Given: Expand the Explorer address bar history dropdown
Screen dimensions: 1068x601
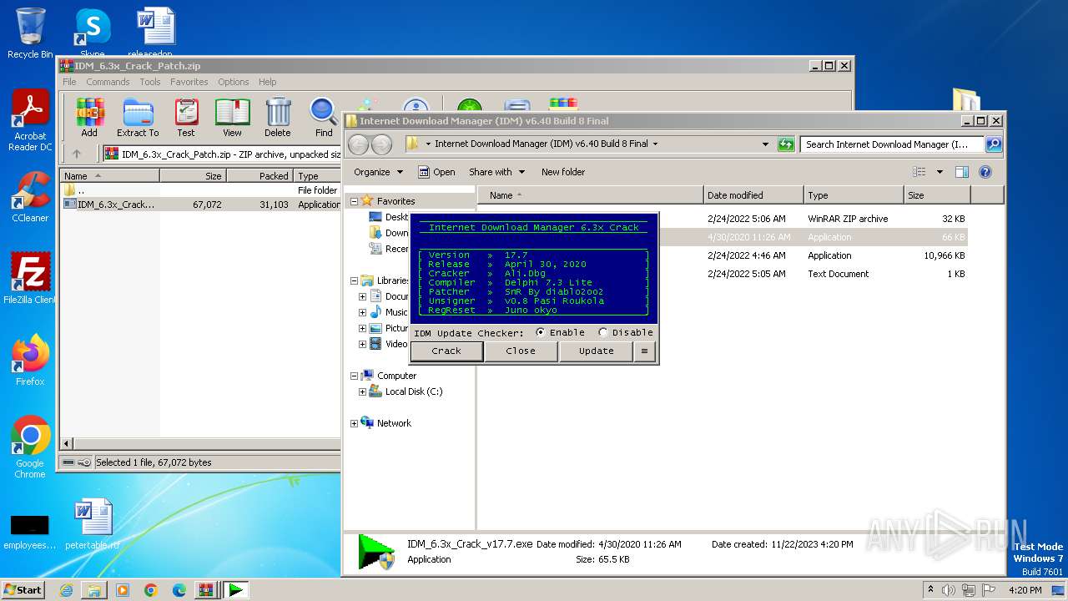Looking at the screenshot, I should pyautogui.click(x=765, y=144).
